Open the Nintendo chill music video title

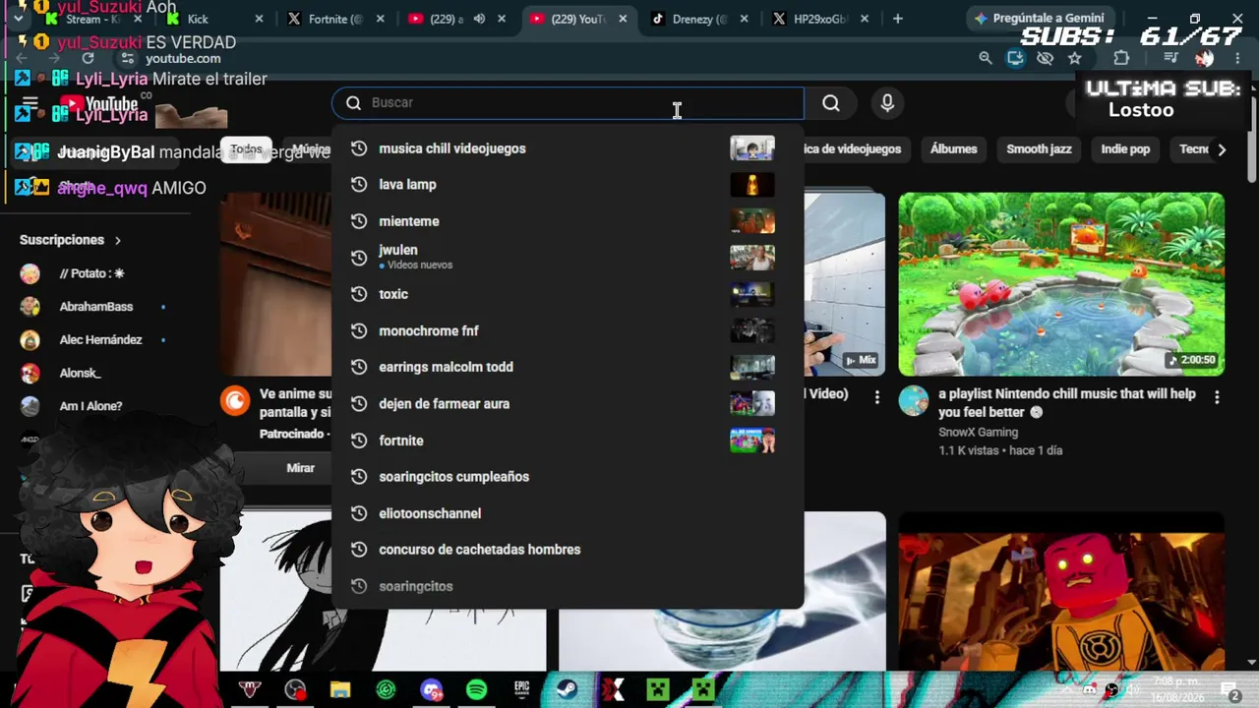tap(1067, 403)
